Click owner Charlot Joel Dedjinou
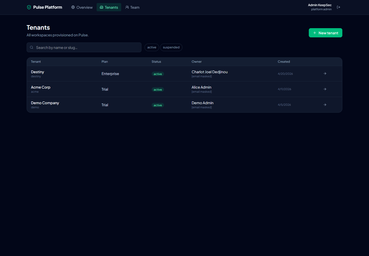 [210, 72]
